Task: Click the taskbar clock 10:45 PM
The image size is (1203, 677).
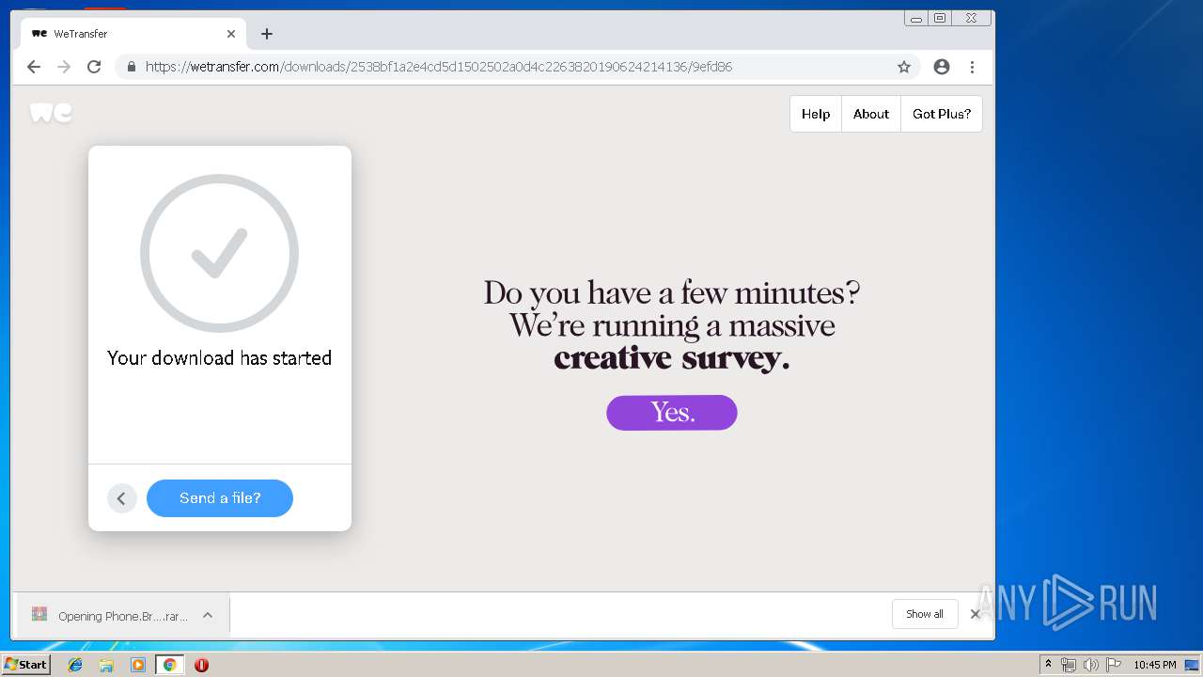Action: [x=1154, y=665]
